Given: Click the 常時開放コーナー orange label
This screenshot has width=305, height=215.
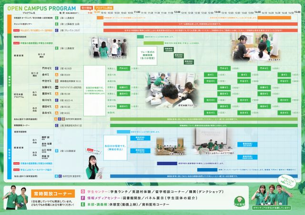Looking at the screenshot, I should click(x=53, y=194).
